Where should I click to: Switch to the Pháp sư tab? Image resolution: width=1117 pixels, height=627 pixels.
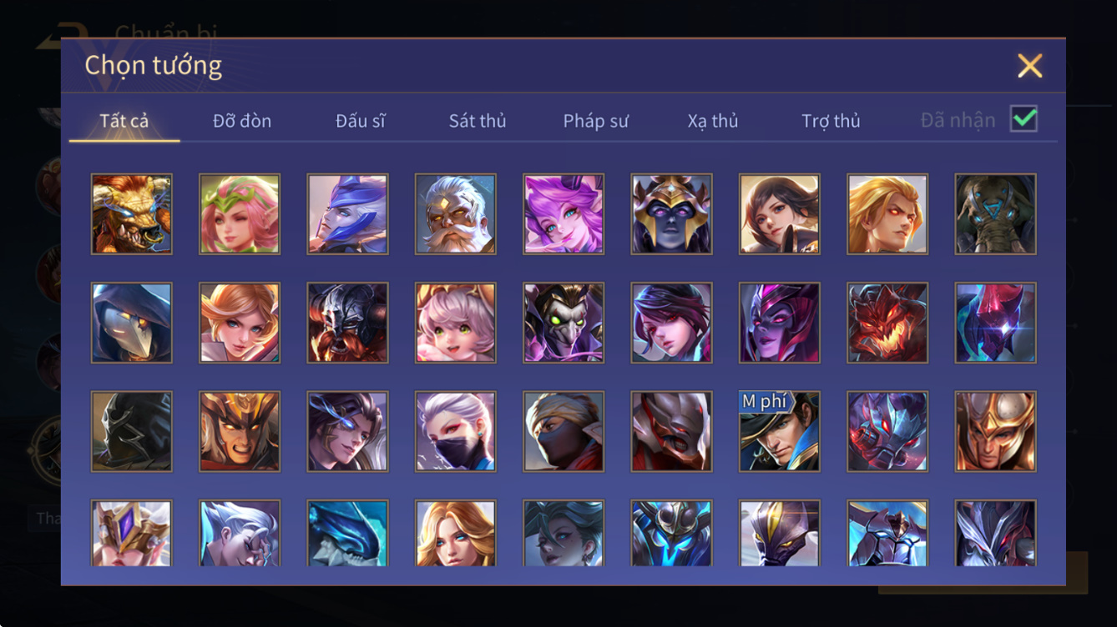[x=595, y=121]
